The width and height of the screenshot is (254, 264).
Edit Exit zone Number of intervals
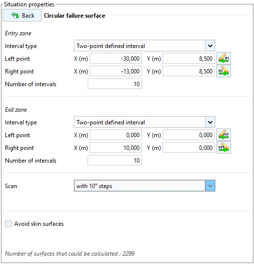click(x=115, y=160)
